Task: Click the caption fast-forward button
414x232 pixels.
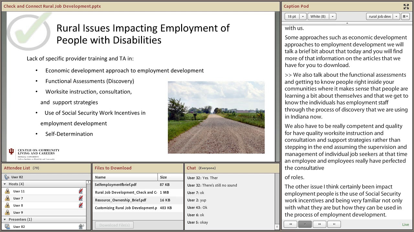Action: tap(319, 224)
